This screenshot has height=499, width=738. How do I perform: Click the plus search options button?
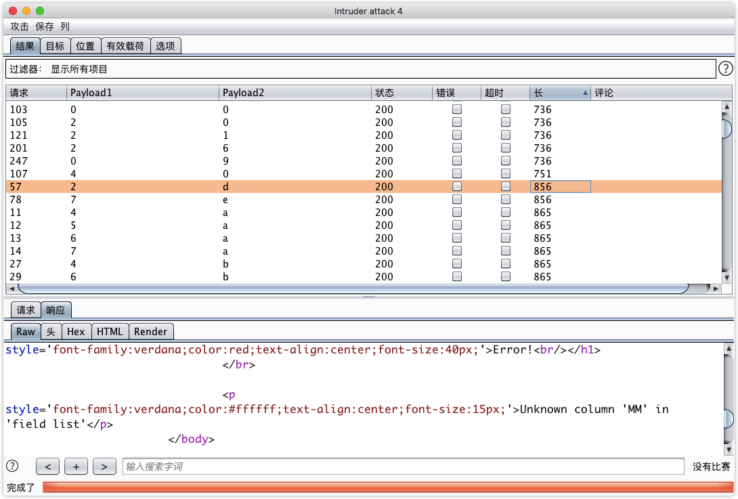point(76,466)
